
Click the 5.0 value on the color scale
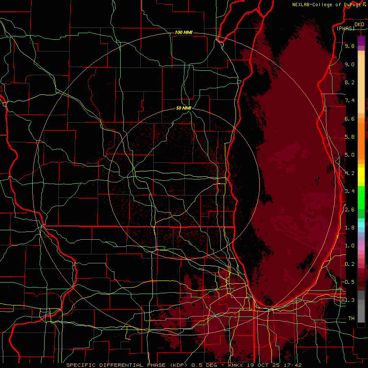[x=350, y=155]
